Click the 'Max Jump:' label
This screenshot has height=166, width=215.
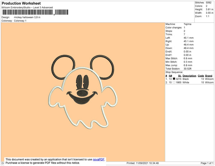[x=172, y=65]
